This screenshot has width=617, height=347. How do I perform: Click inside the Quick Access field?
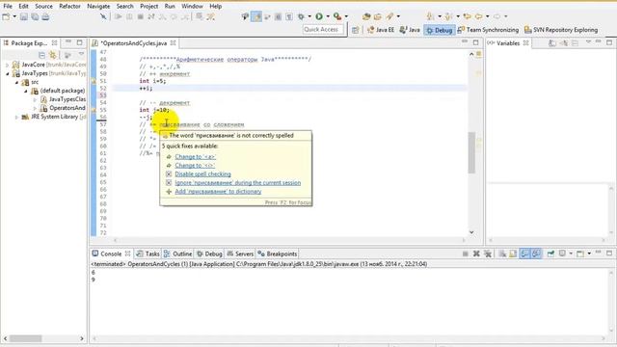pos(324,30)
